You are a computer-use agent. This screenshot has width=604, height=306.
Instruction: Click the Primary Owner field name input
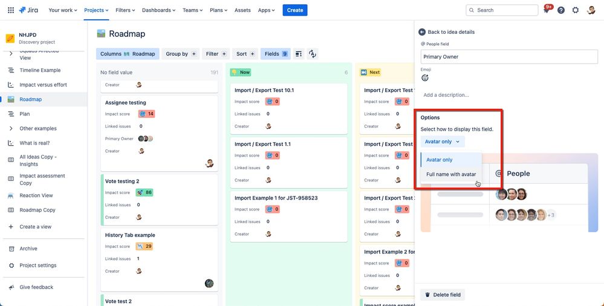click(509, 57)
